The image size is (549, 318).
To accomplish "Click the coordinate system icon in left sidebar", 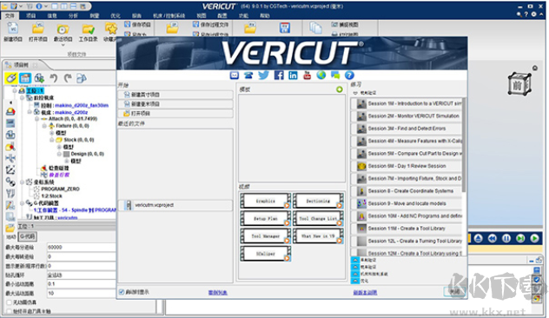I will (x=10, y=169).
